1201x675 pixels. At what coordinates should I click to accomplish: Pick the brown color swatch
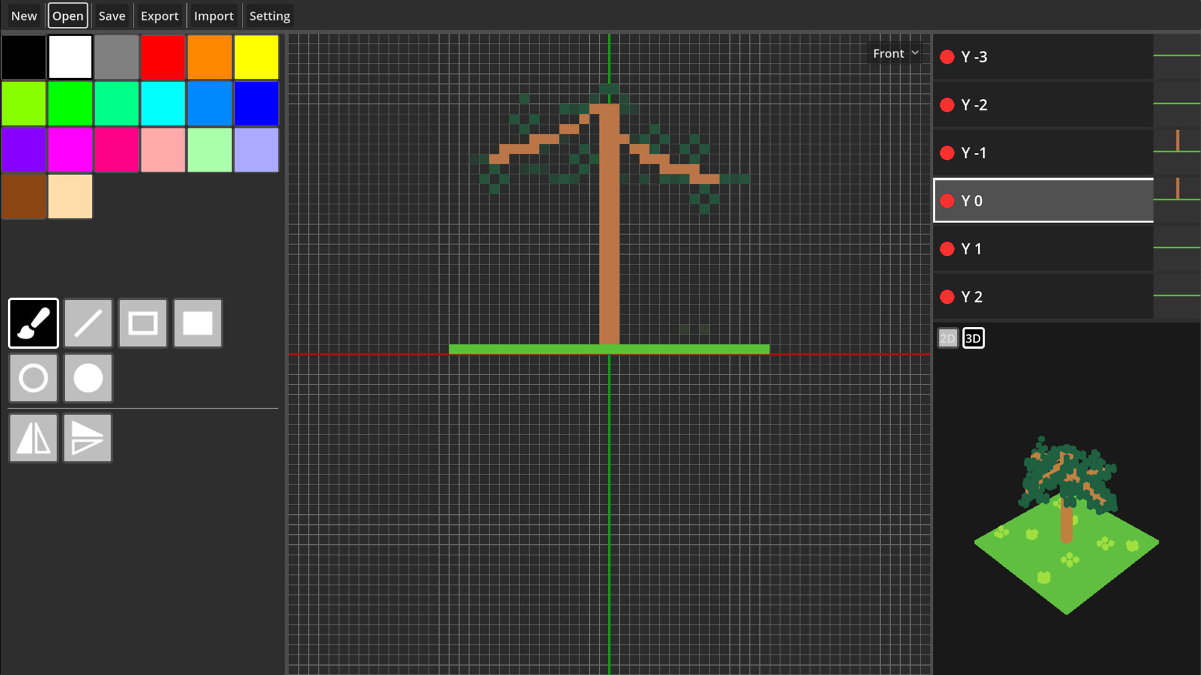click(x=24, y=197)
